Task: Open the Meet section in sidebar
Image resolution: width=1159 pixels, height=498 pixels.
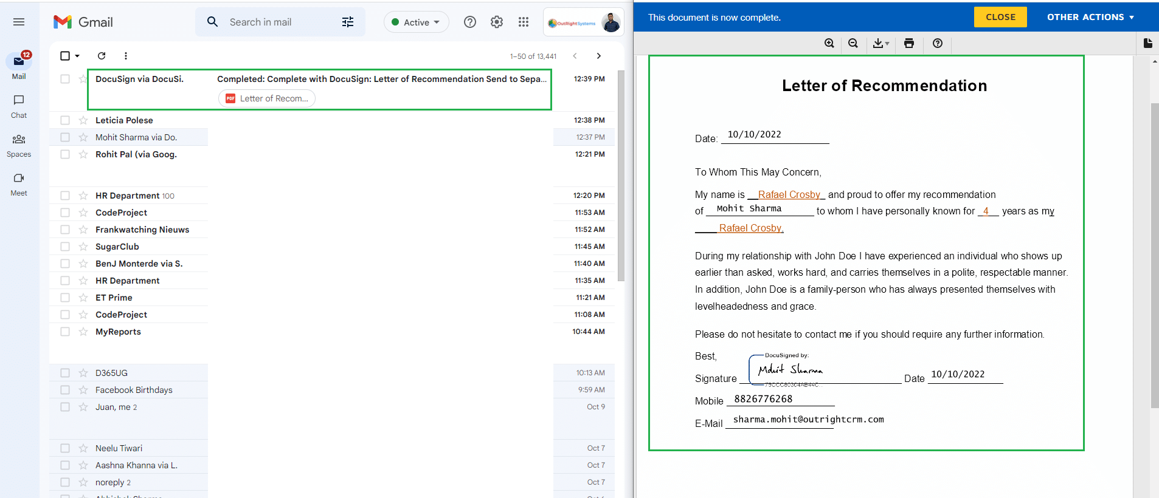Action: pos(19,185)
